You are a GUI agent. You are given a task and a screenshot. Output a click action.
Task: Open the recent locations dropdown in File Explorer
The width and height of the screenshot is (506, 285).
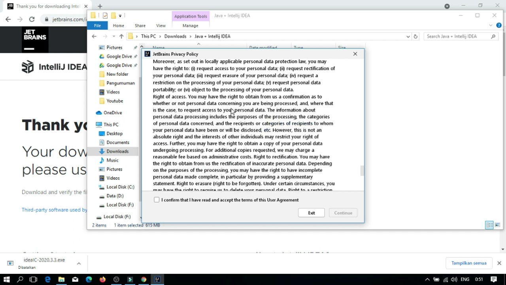(114, 36)
